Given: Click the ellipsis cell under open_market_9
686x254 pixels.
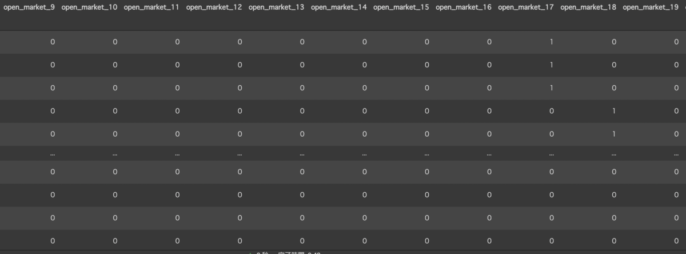Looking at the screenshot, I should coord(53,154).
